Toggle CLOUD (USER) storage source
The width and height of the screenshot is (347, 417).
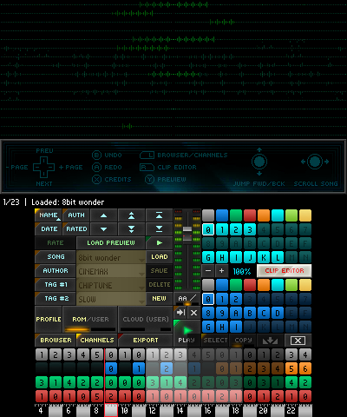[146, 320]
